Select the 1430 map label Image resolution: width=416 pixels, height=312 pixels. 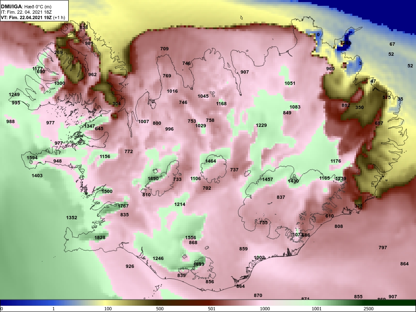click(x=293, y=181)
